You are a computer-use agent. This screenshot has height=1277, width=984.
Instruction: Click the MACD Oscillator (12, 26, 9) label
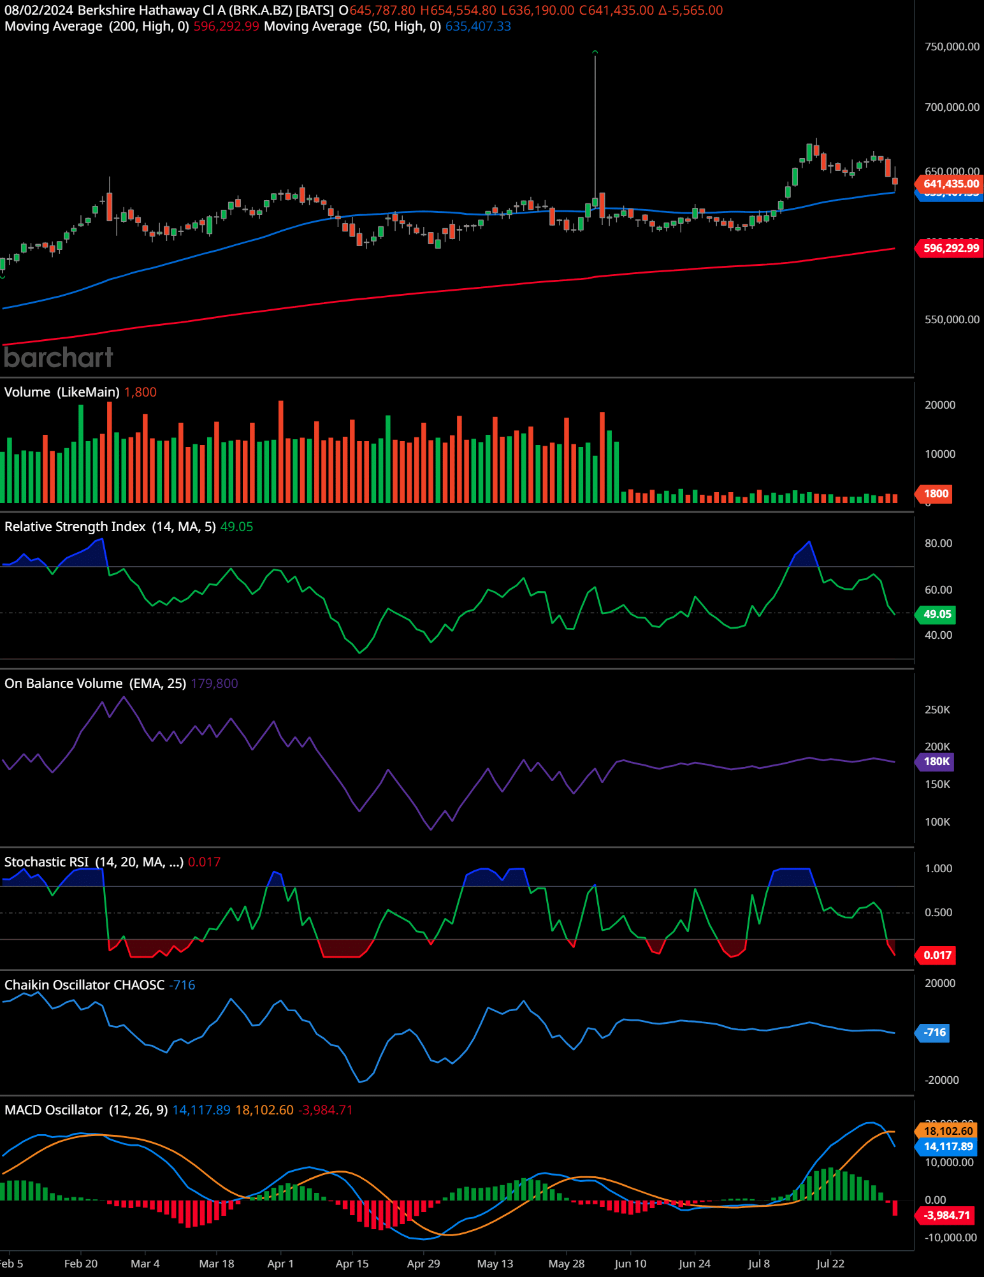[86, 1110]
